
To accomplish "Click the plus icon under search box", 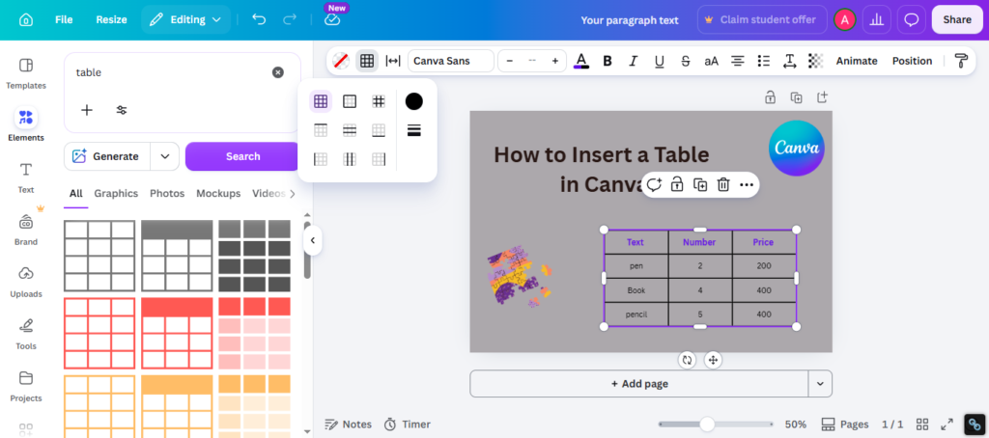I will coord(87,110).
